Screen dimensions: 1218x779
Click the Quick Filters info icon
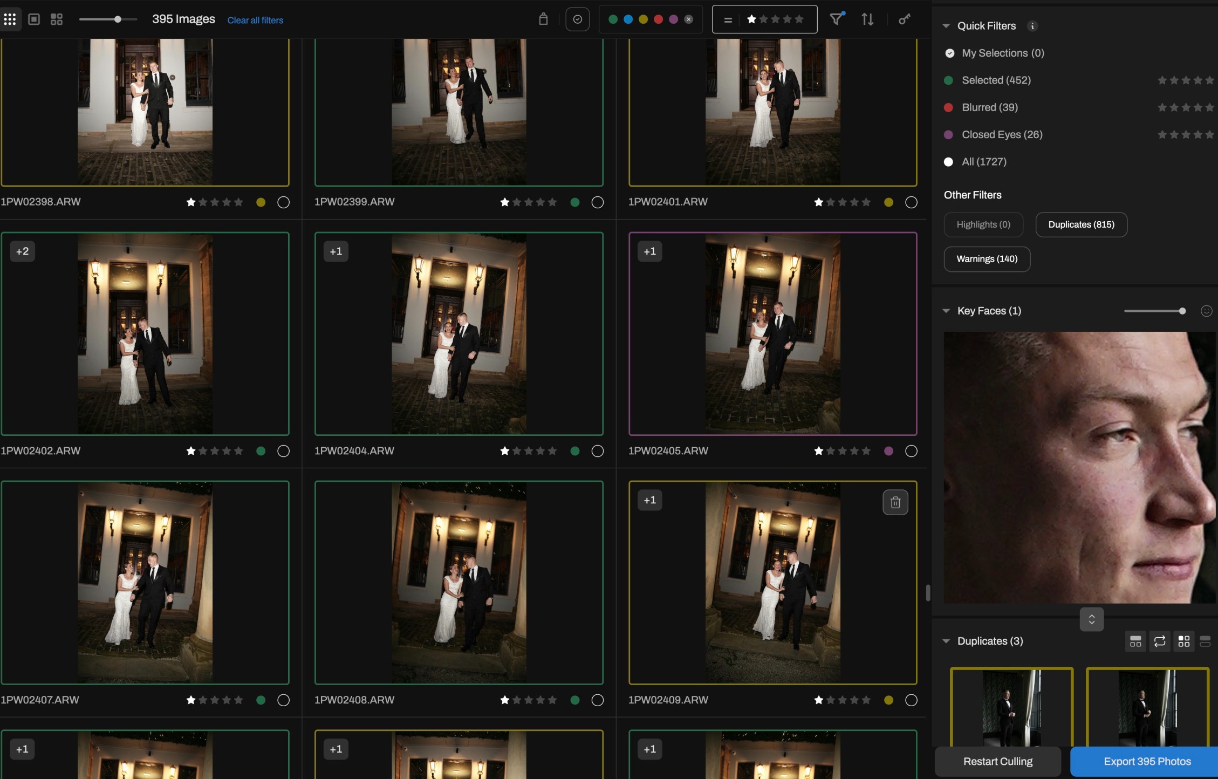[1032, 26]
